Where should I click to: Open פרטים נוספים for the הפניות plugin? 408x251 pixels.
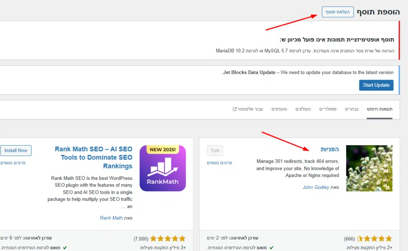220,163
